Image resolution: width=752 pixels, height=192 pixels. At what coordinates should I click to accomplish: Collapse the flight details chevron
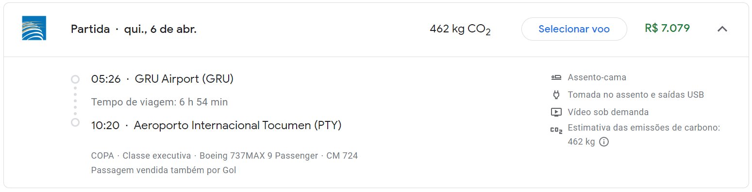[722, 29]
